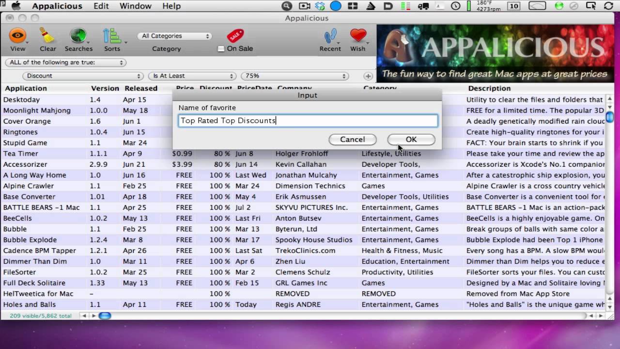620x349 pixels.
Task: Select the Alpine Crawler row
Action: coord(303,186)
